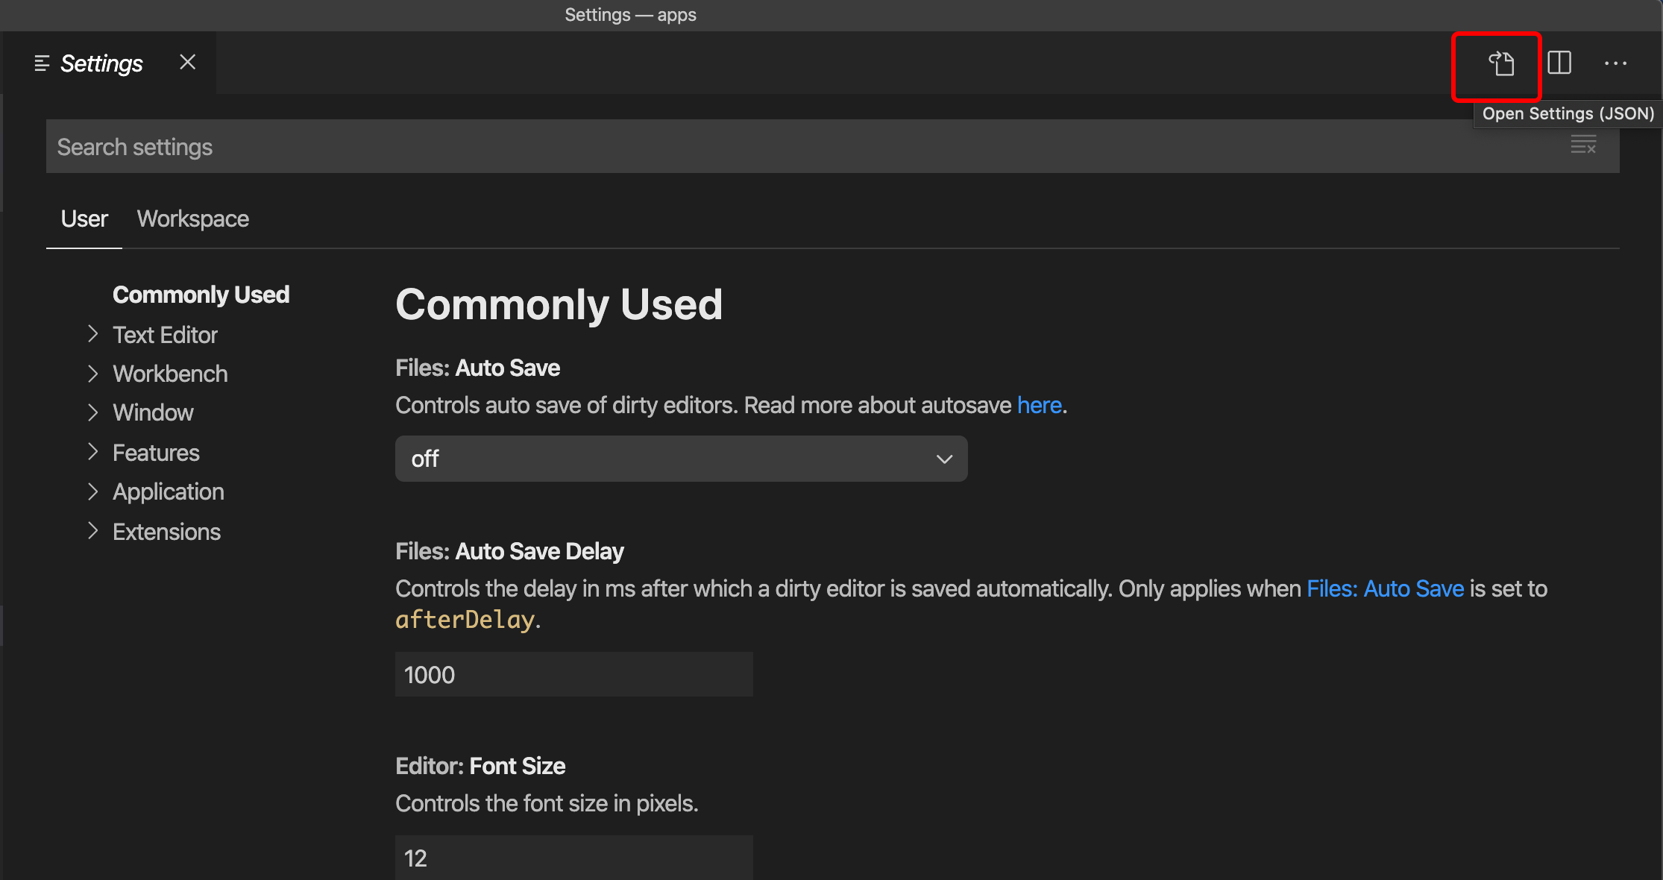Screen dimensions: 1663x880
Task: Click the autosave 'here' link
Action: [x=1039, y=405]
